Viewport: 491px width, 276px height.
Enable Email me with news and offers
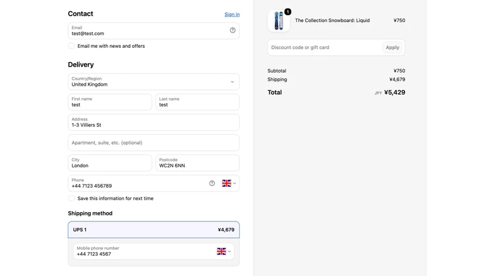click(x=71, y=46)
